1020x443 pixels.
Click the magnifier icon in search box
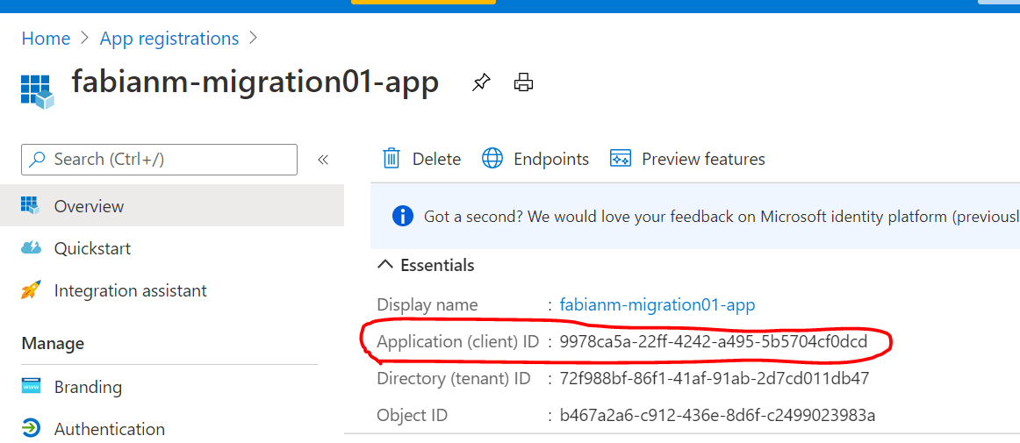point(39,160)
